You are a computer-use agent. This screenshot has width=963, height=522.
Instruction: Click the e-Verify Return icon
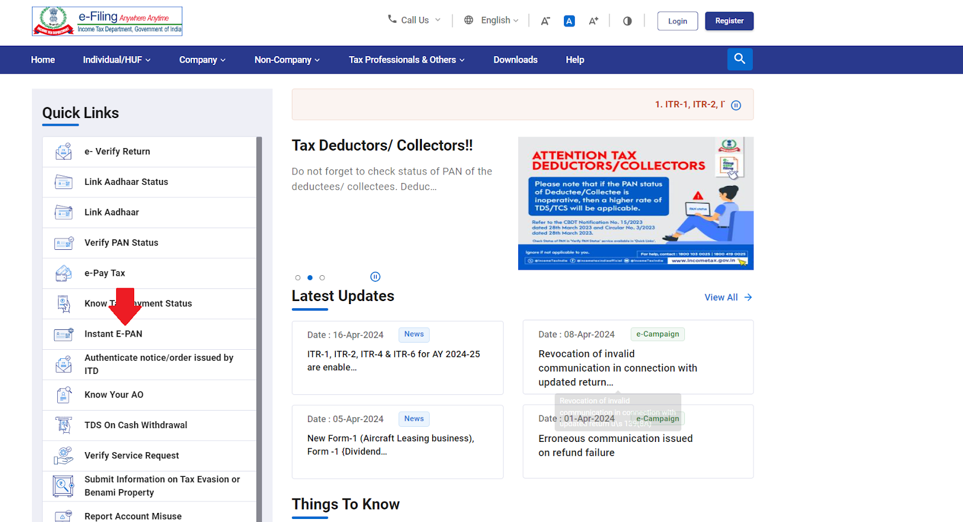point(64,152)
